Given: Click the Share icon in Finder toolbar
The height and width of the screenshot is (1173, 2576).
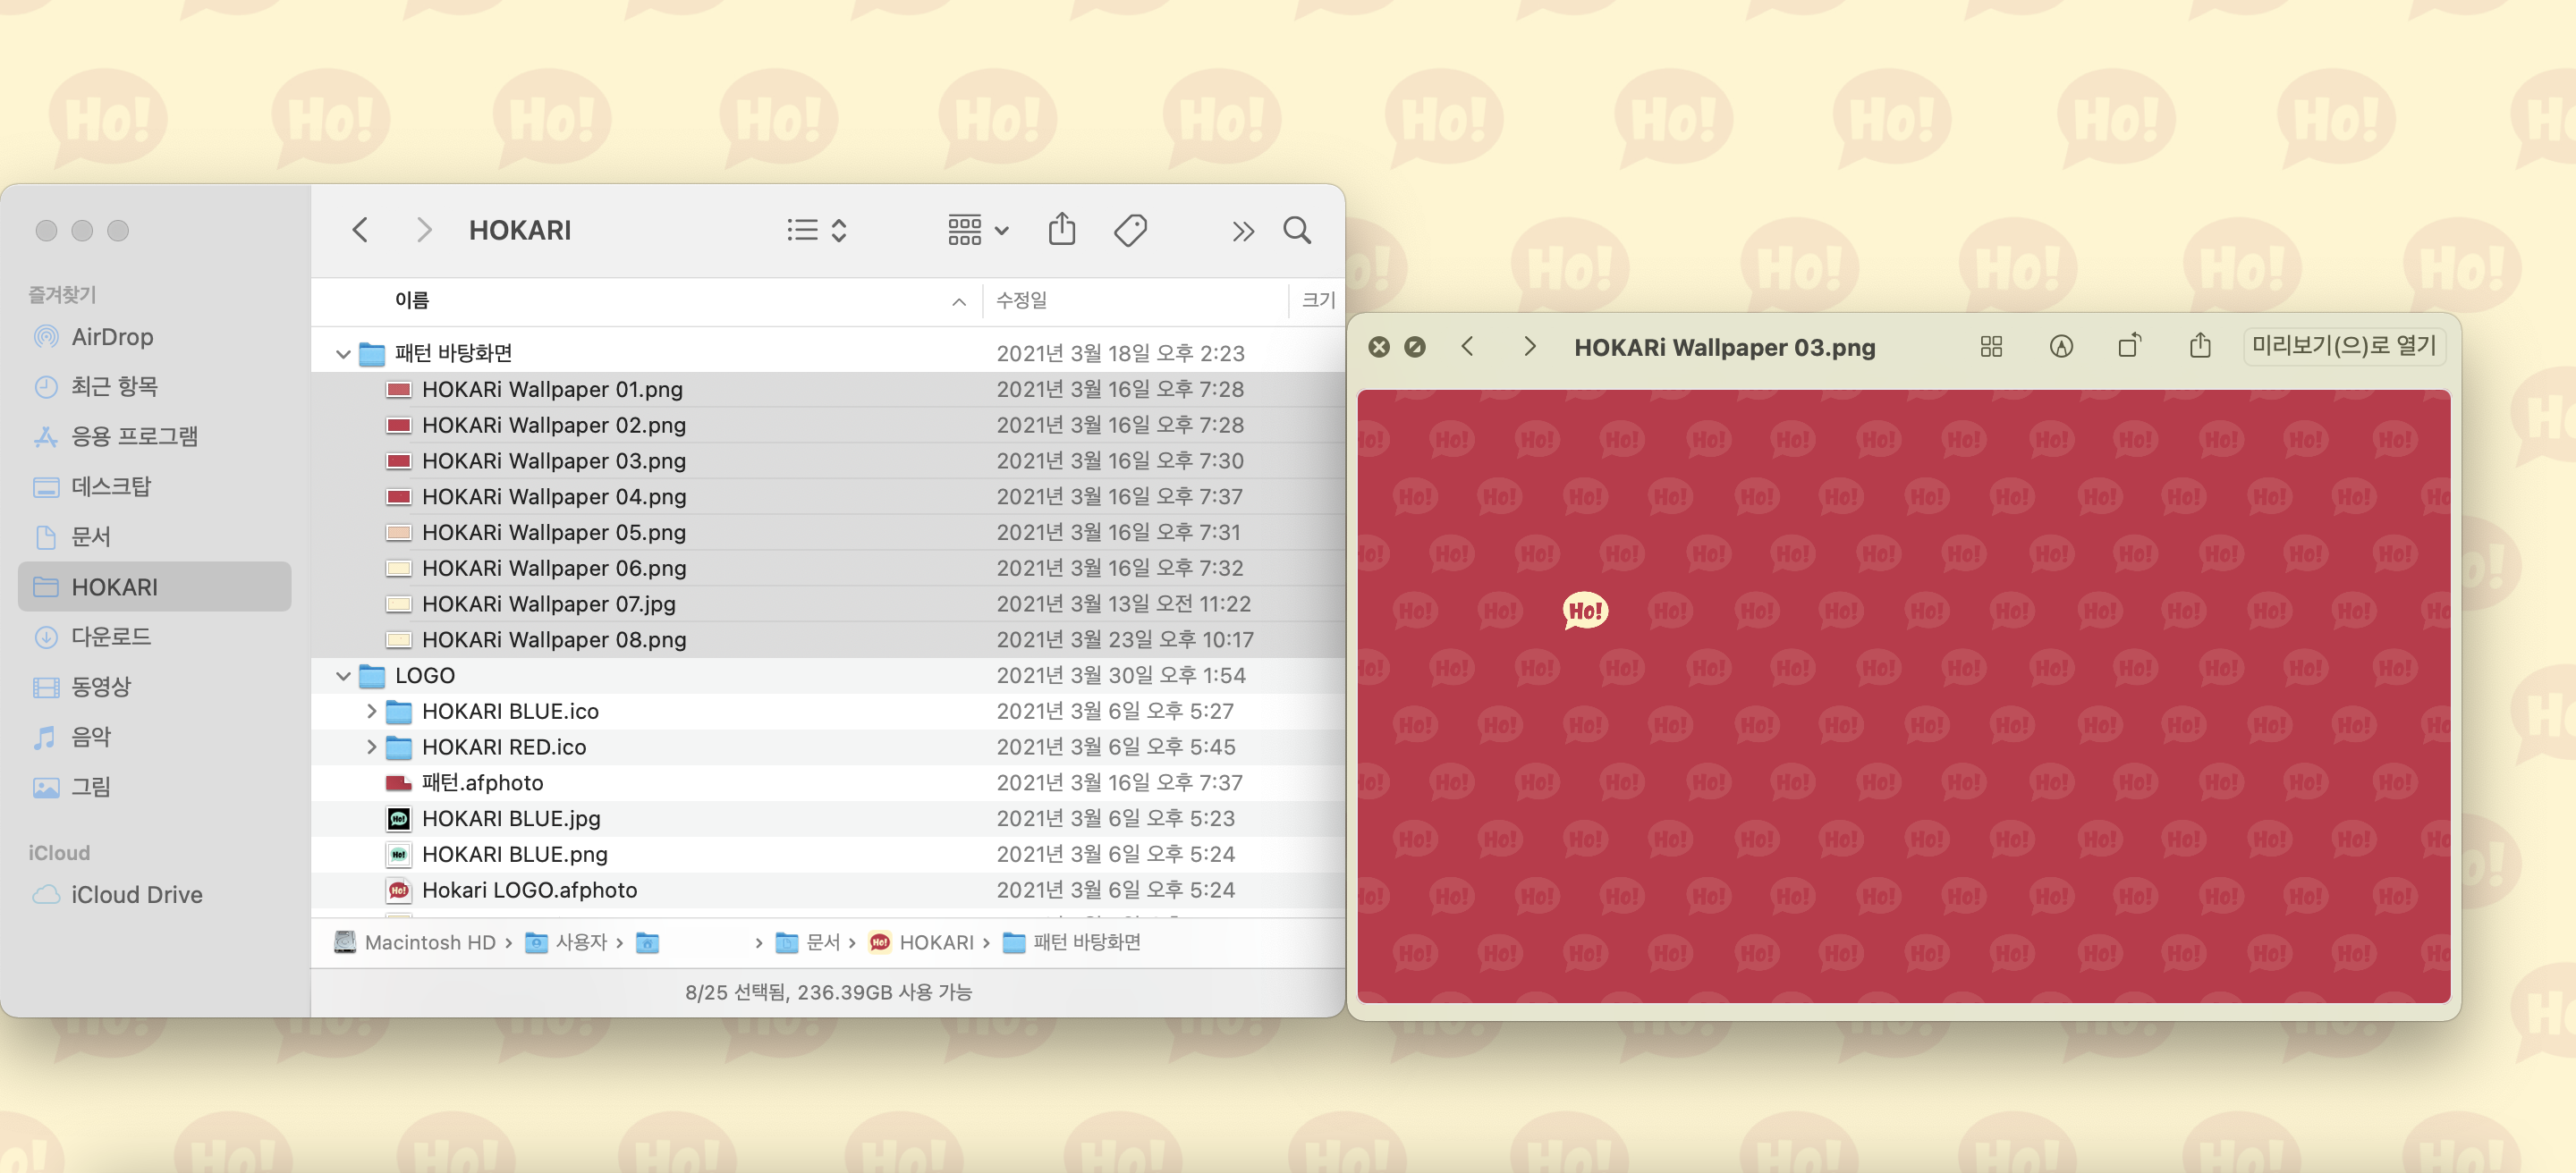Looking at the screenshot, I should point(1061,231).
